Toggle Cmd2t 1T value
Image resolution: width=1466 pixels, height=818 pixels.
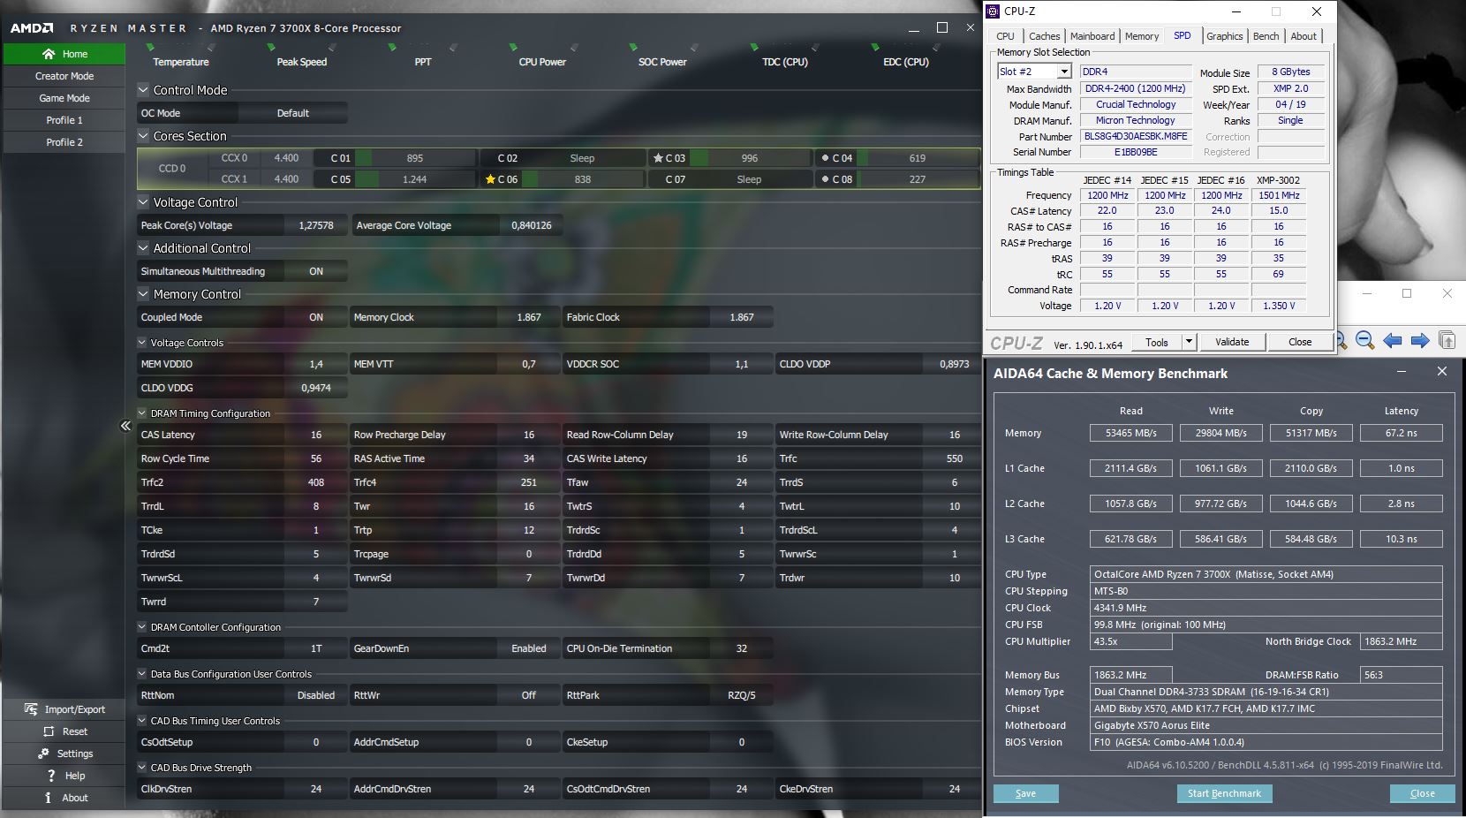tap(316, 648)
